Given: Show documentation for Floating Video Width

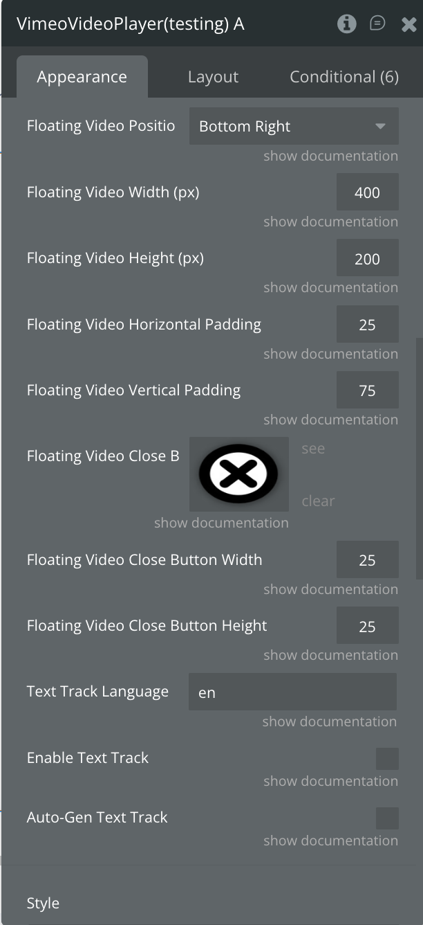Looking at the screenshot, I should click(330, 222).
